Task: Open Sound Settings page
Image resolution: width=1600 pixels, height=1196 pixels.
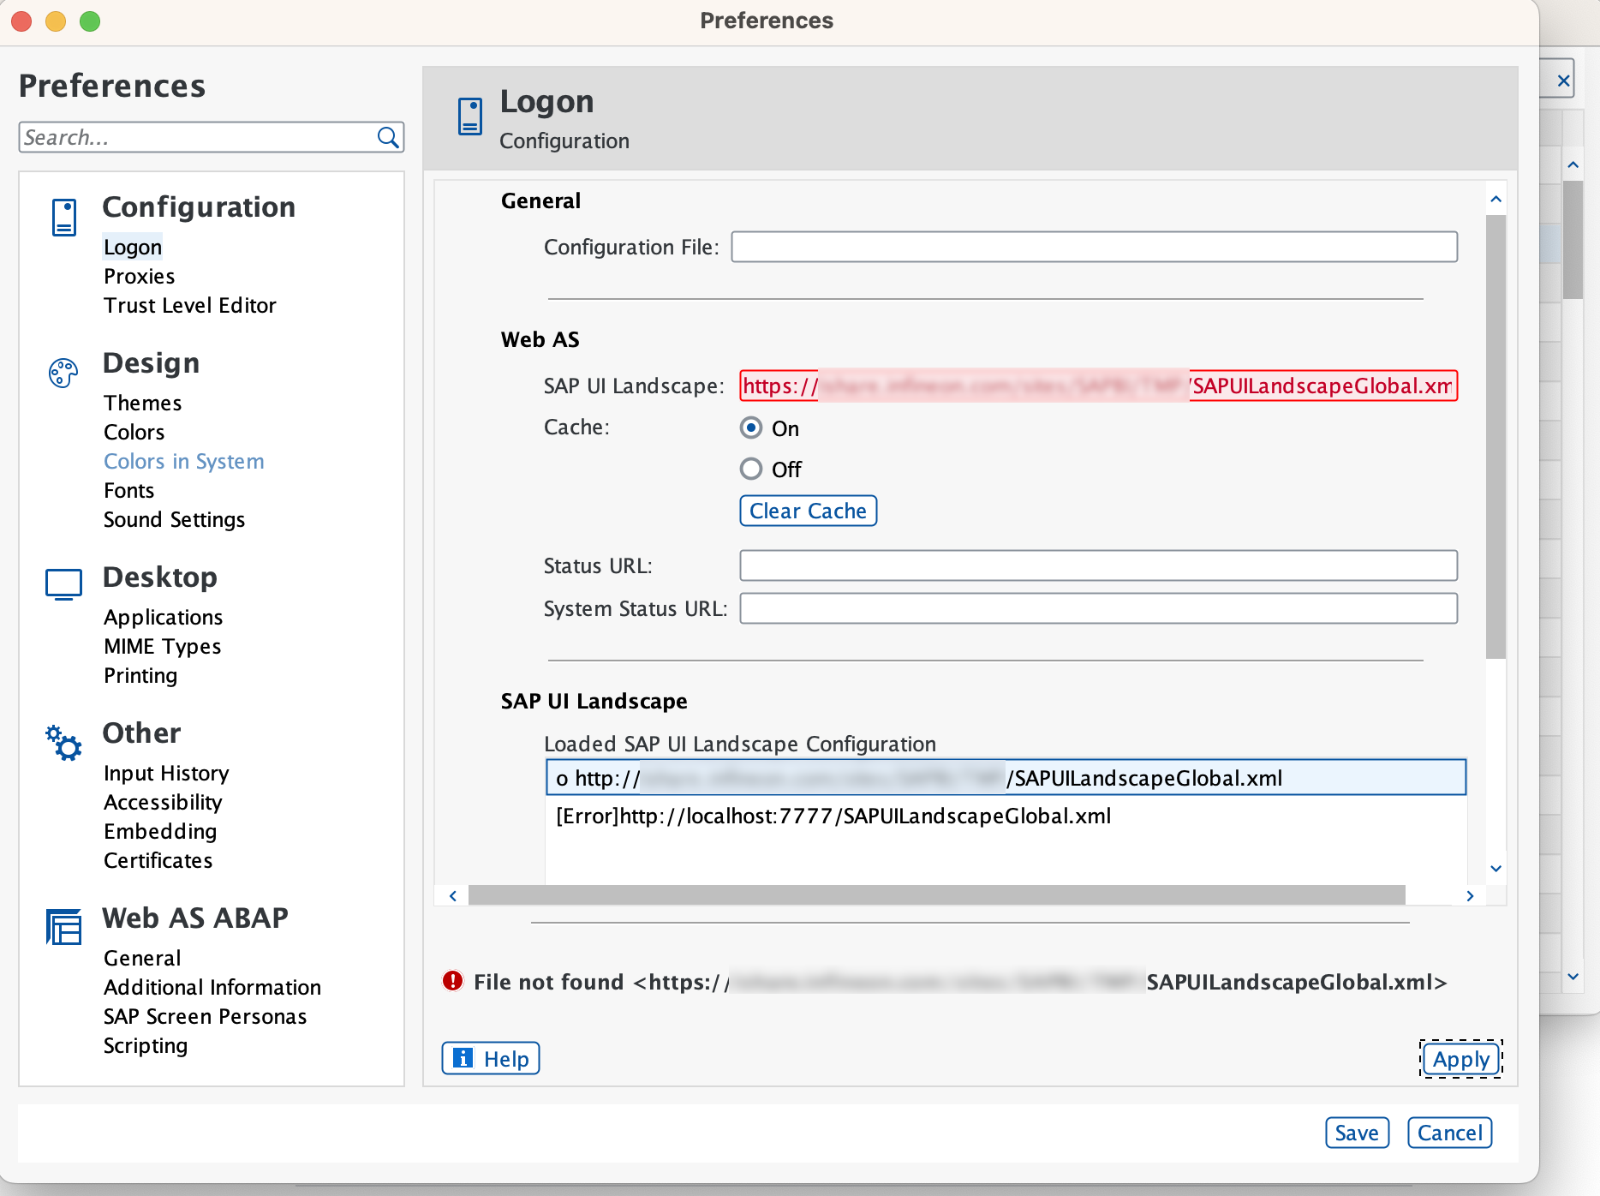Action: click(174, 520)
